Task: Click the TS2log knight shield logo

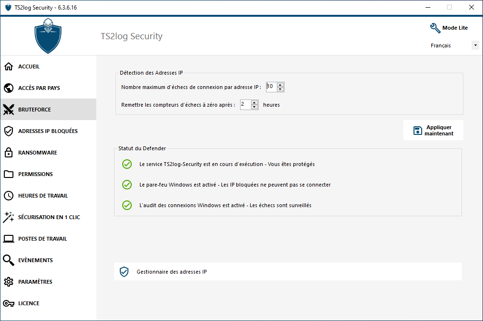Action: click(x=48, y=36)
